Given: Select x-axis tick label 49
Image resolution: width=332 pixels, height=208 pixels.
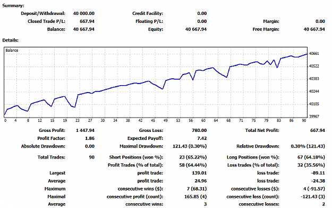Looking at the screenshot, I should tap(166, 120).
